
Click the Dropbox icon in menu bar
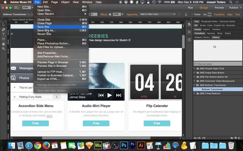pos(126,2)
